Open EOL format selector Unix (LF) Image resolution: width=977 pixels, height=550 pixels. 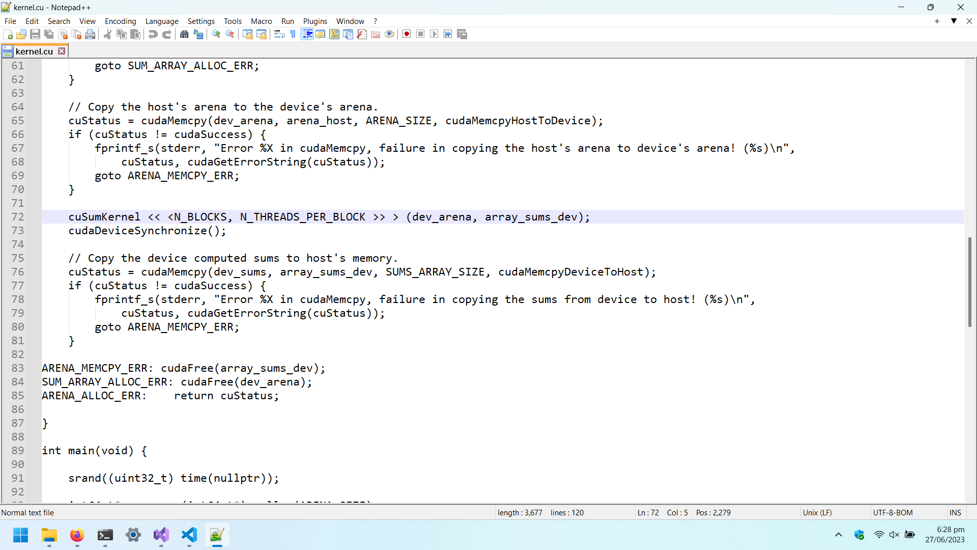[x=817, y=513]
